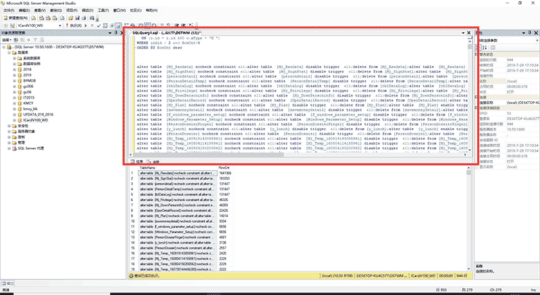This screenshot has height=295, width=540.
Task: Click Properties panel Alphabetical sort icon
Action: (x=485, y=47)
